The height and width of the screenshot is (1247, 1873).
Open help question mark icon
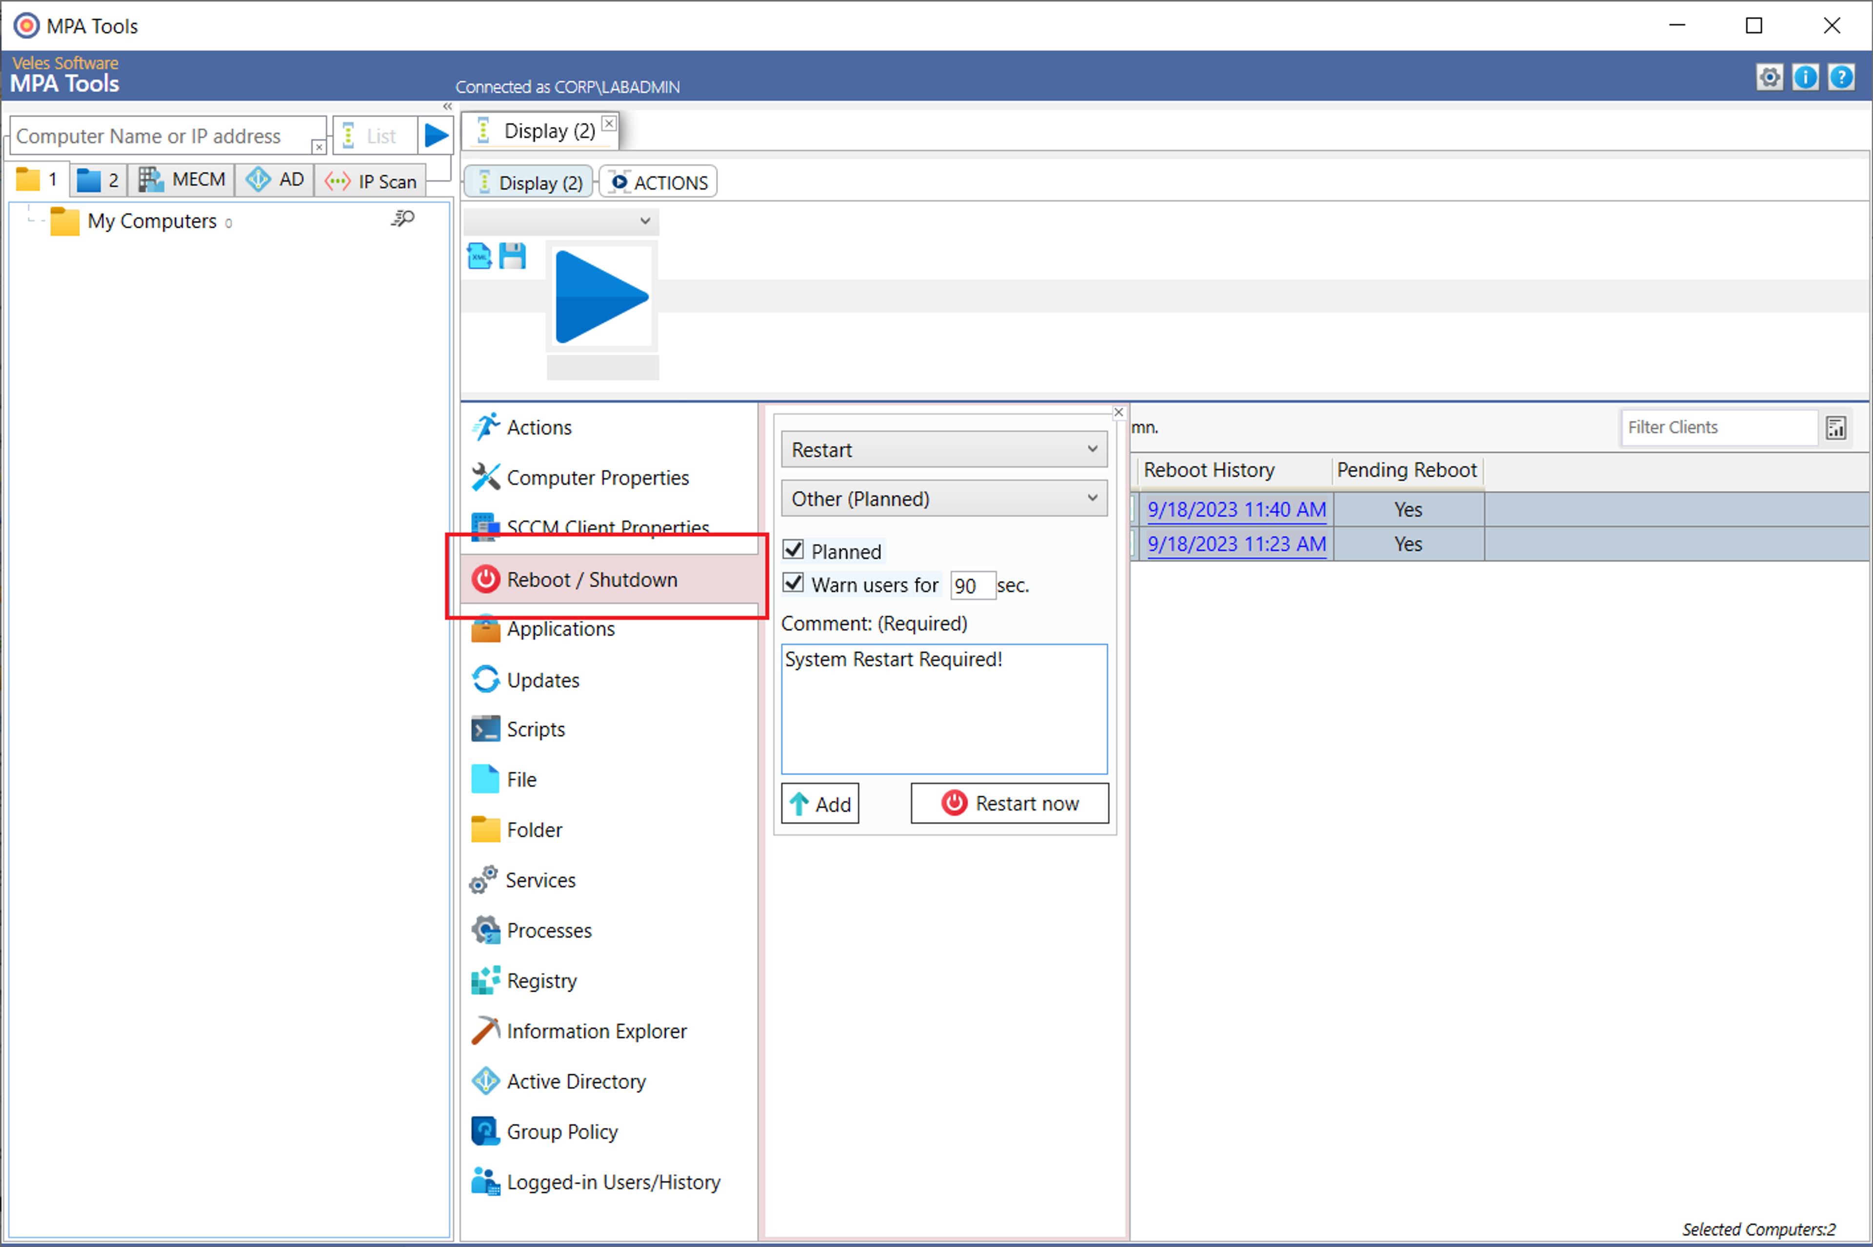1841,78
